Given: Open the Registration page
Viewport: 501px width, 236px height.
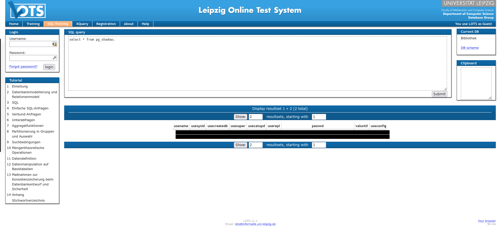Looking at the screenshot, I should point(106,24).
